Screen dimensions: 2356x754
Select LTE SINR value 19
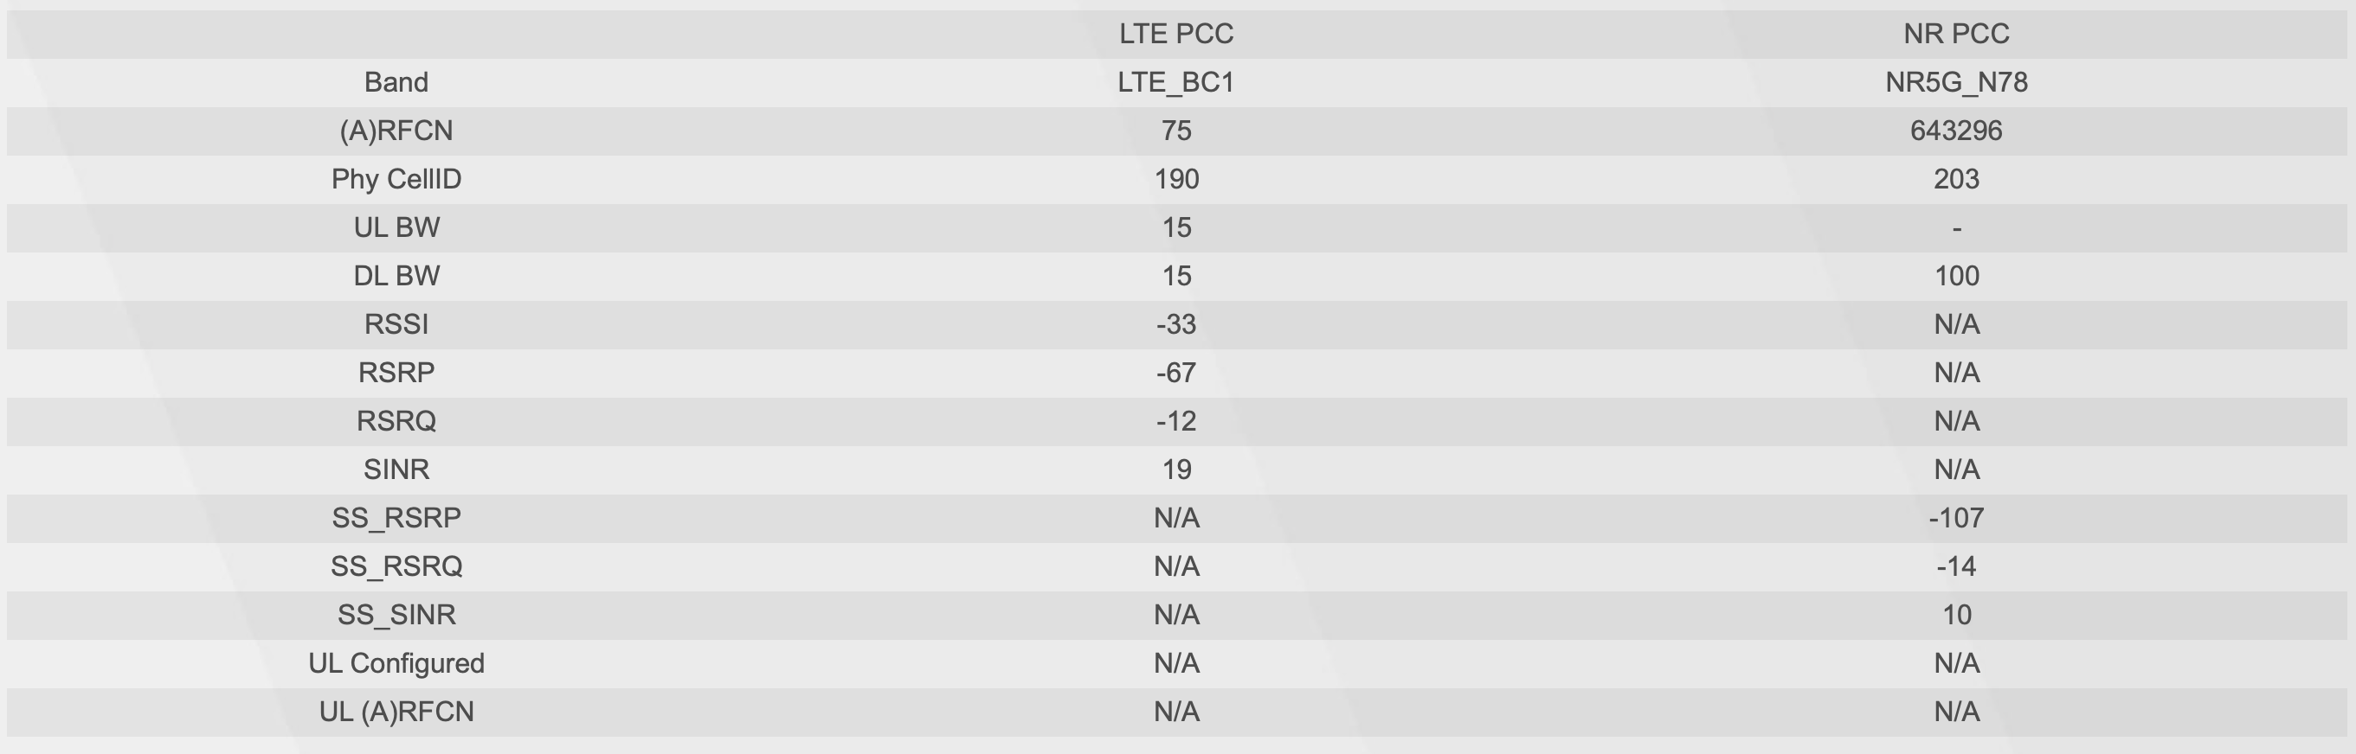(x=1176, y=470)
